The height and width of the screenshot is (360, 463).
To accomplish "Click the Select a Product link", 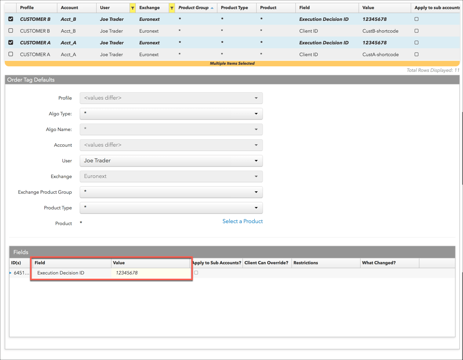I will click(x=242, y=221).
